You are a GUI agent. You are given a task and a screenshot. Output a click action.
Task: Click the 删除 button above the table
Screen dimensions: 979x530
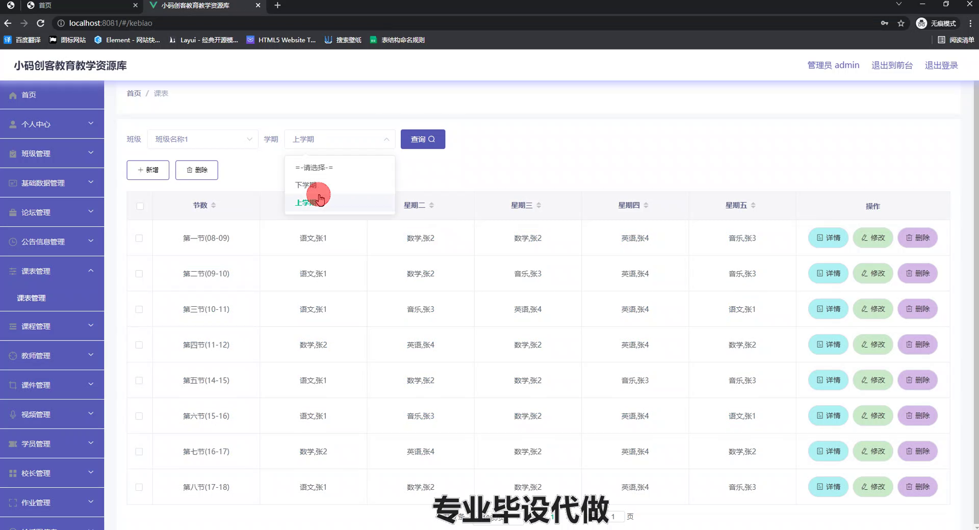[197, 170]
